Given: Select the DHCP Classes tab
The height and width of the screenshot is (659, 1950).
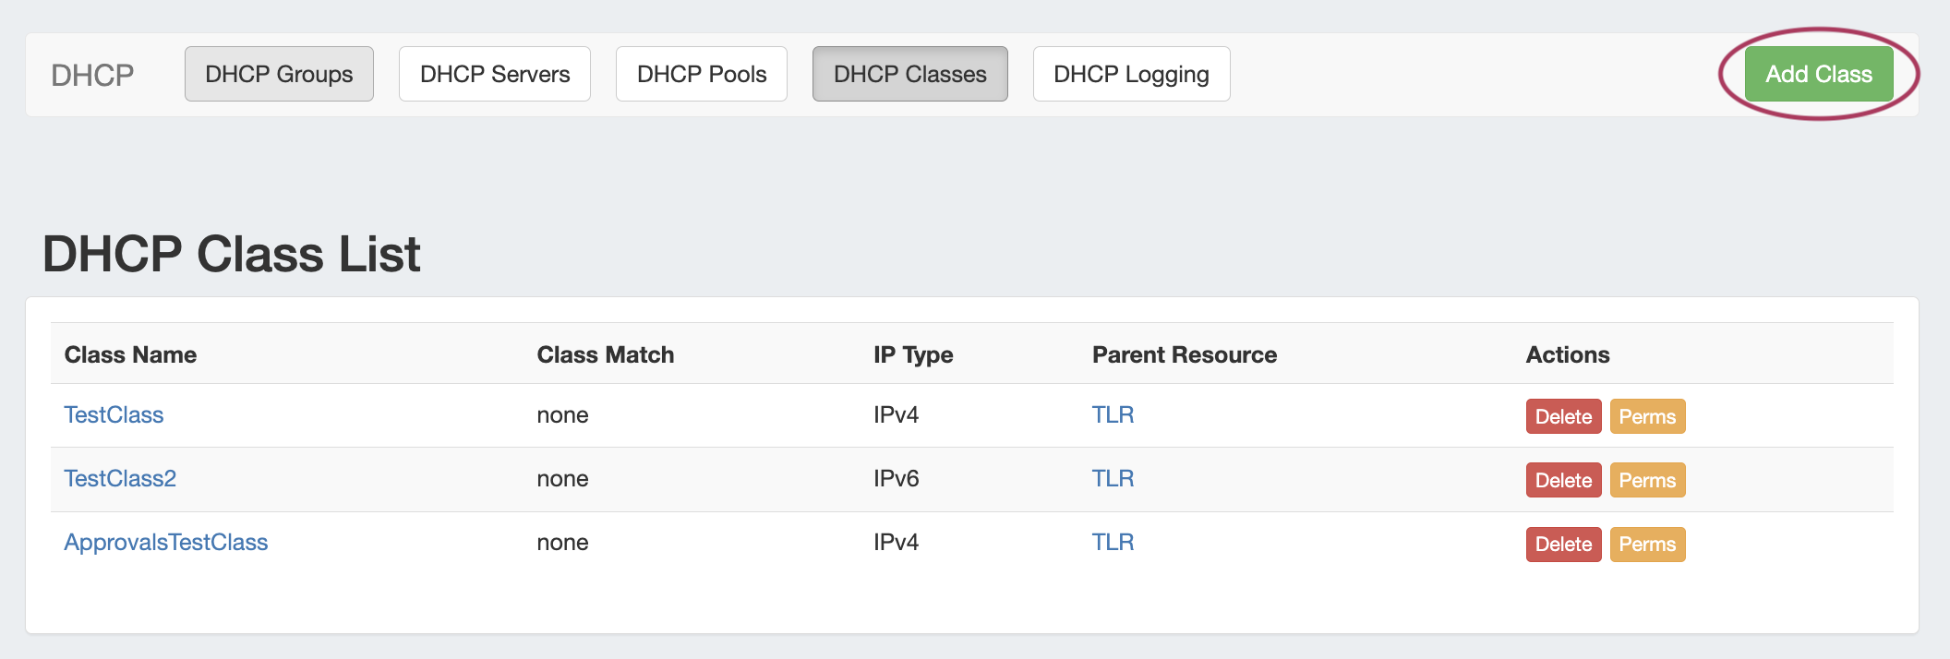Looking at the screenshot, I should click(909, 74).
